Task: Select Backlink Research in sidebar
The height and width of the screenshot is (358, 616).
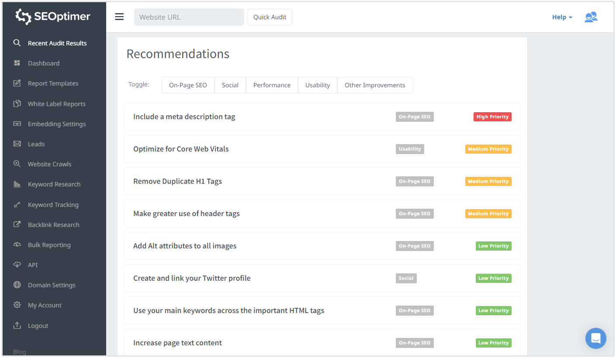Action: pyautogui.click(x=53, y=225)
